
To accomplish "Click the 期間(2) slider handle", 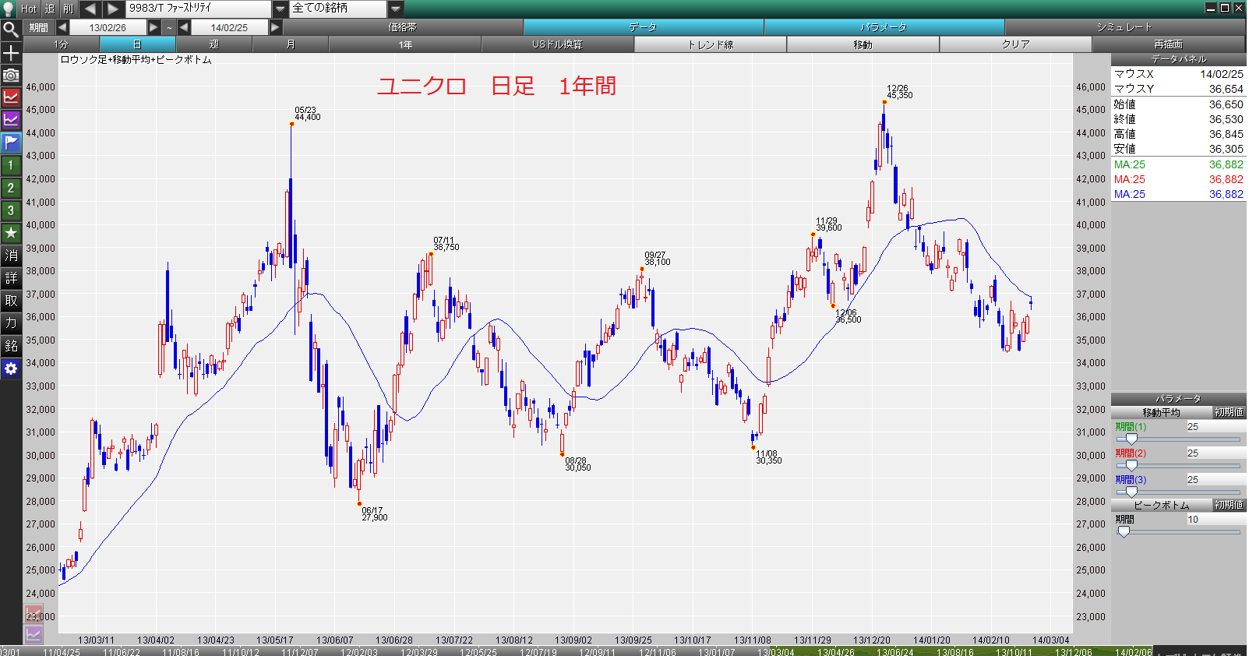I will click(1131, 466).
